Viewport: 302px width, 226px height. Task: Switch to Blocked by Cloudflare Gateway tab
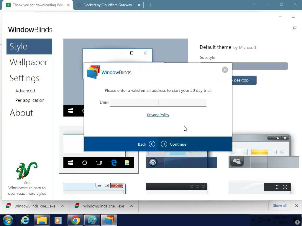pyautogui.click(x=108, y=5)
